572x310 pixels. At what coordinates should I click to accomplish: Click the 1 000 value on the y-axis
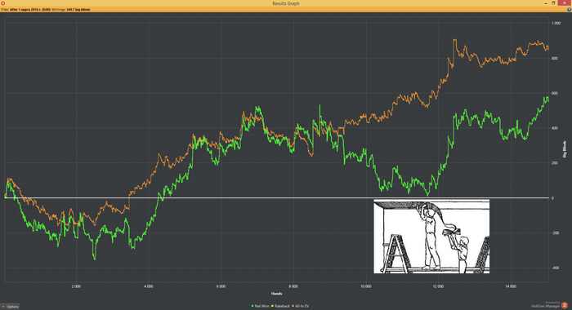pos(556,23)
